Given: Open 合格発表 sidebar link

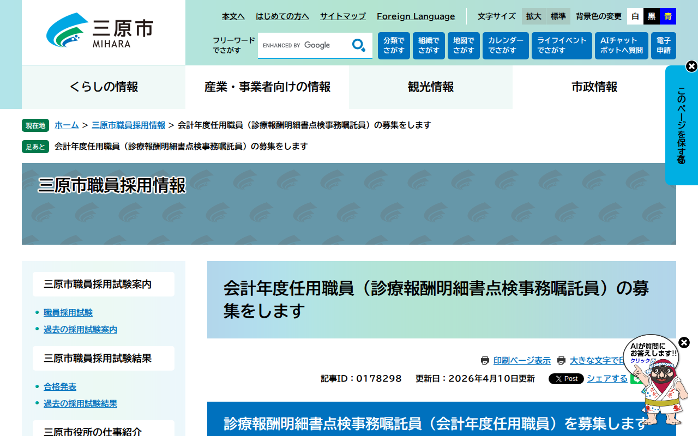Looking at the screenshot, I should [x=60, y=387].
